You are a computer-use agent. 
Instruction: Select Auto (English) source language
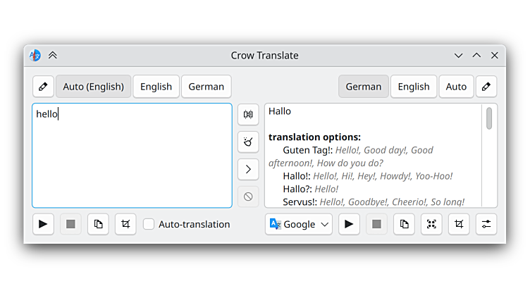point(93,87)
